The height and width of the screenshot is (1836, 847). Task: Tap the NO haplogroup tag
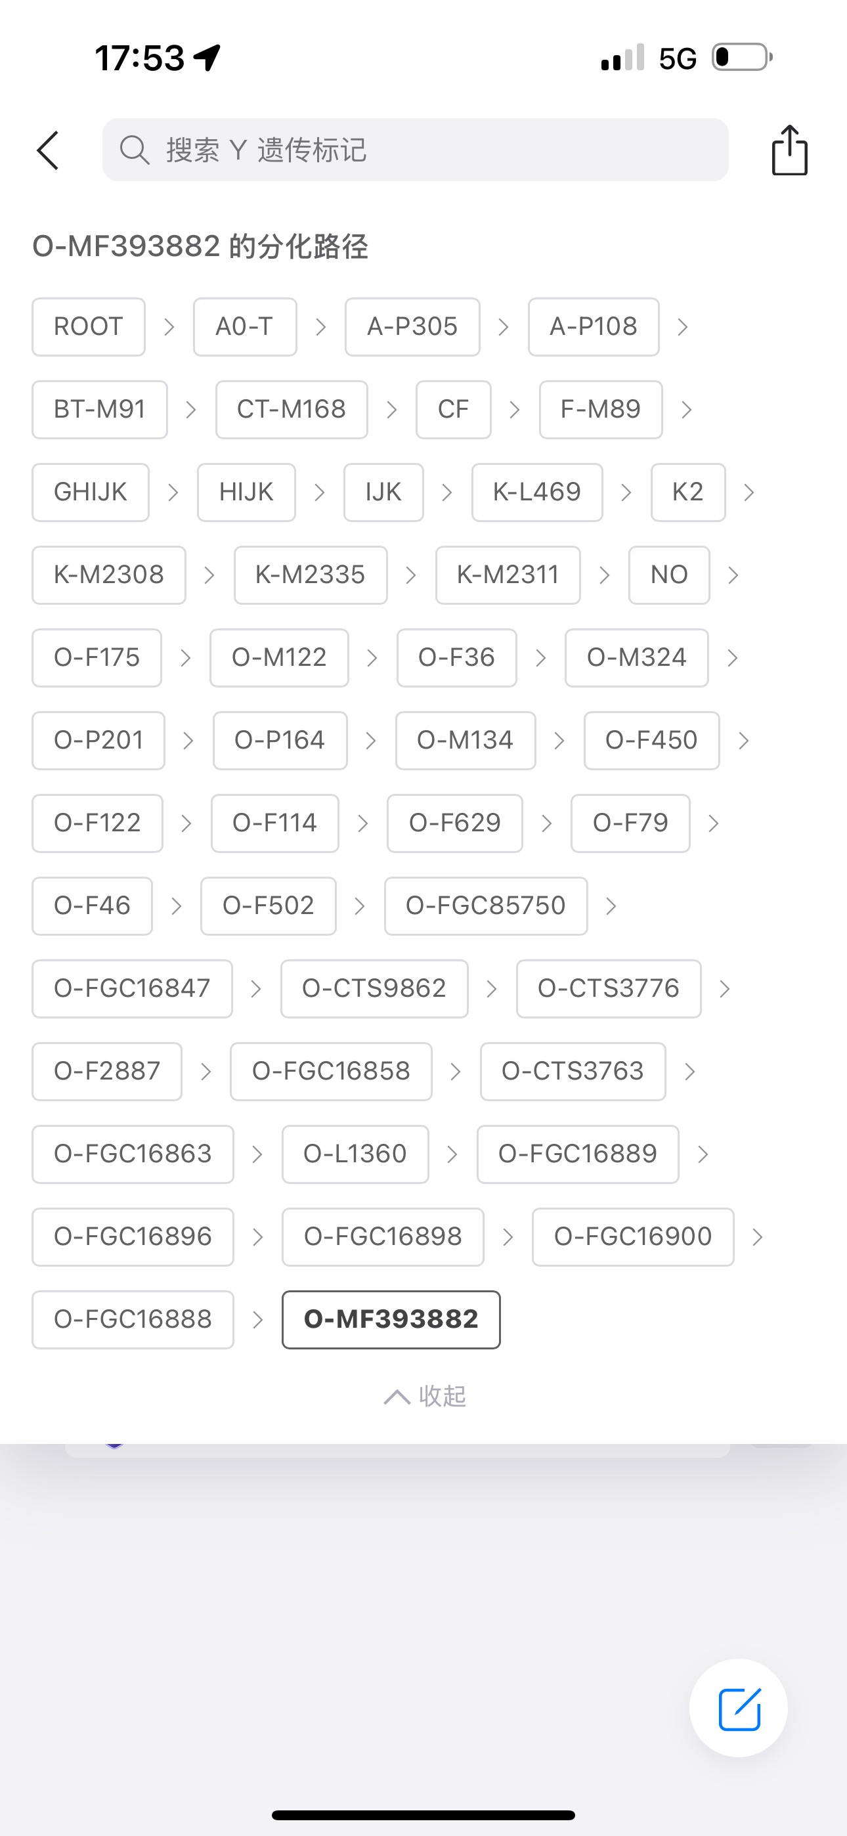click(x=669, y=575)
